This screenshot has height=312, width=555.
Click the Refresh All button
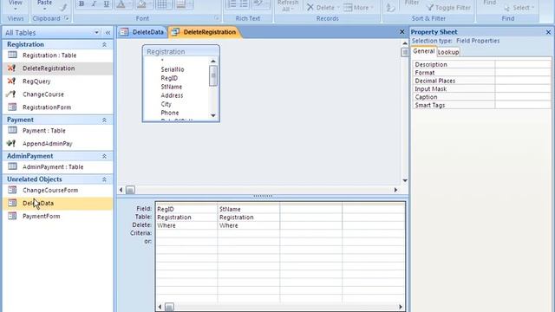[x=287, y=6]
